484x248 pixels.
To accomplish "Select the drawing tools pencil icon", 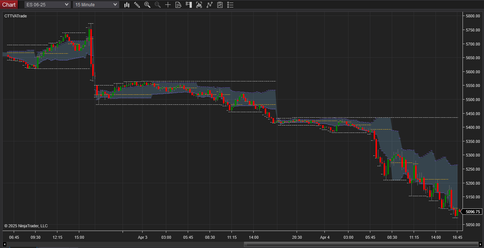I will pos(137,5).
